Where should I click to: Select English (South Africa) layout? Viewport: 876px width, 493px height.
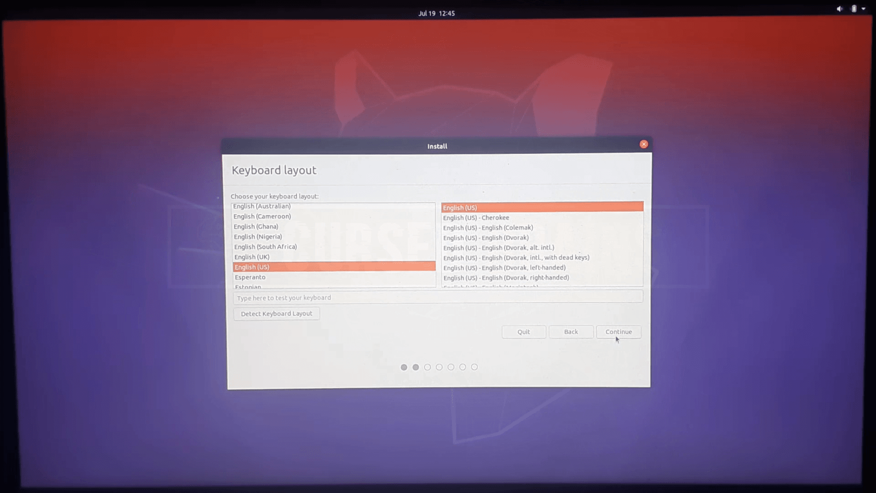pyautogui.click(x=334, y=247)
